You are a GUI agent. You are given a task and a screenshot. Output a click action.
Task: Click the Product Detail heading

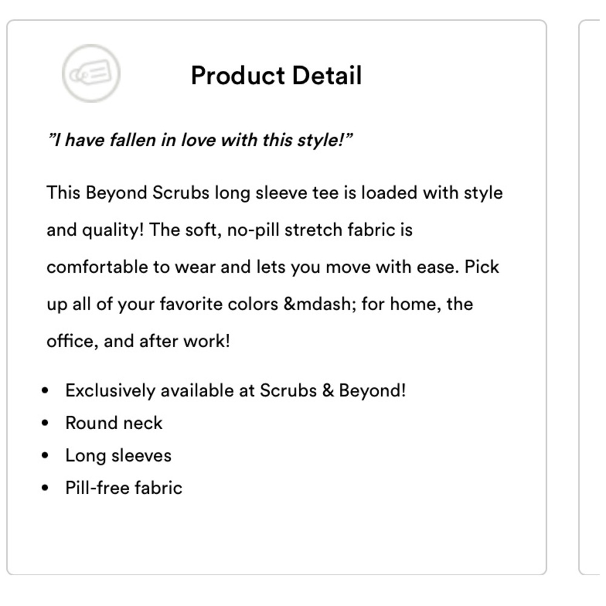click(276, 76)
